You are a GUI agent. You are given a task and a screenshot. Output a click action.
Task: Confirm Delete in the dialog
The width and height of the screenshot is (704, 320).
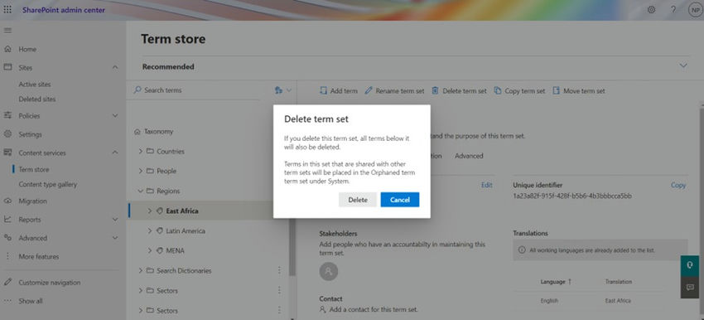click(358, 200)
